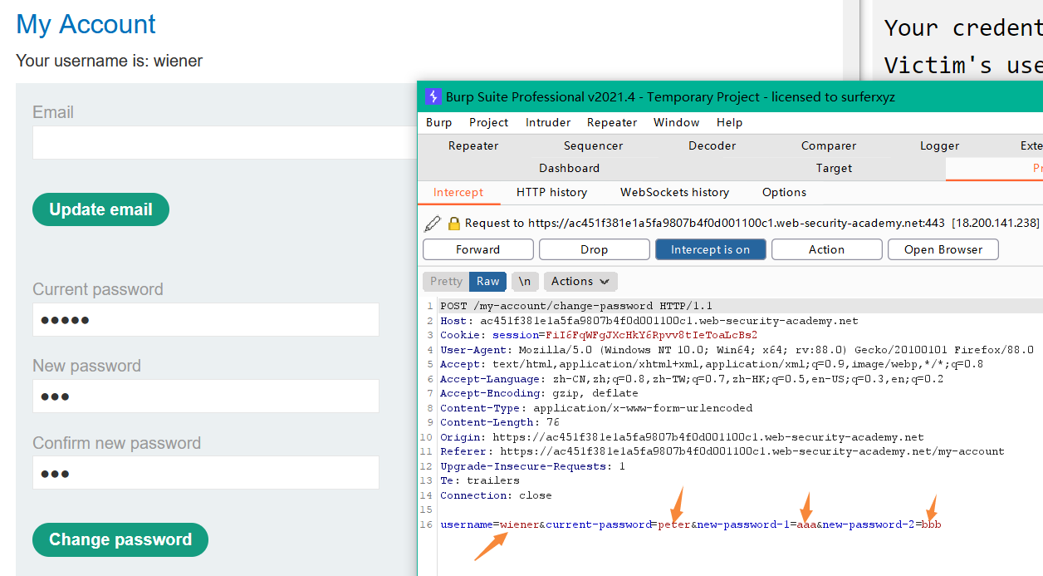Click into the Email input field
Image resolution: width=1043 pixels, height=576 pixels.
tap(224, 142)
